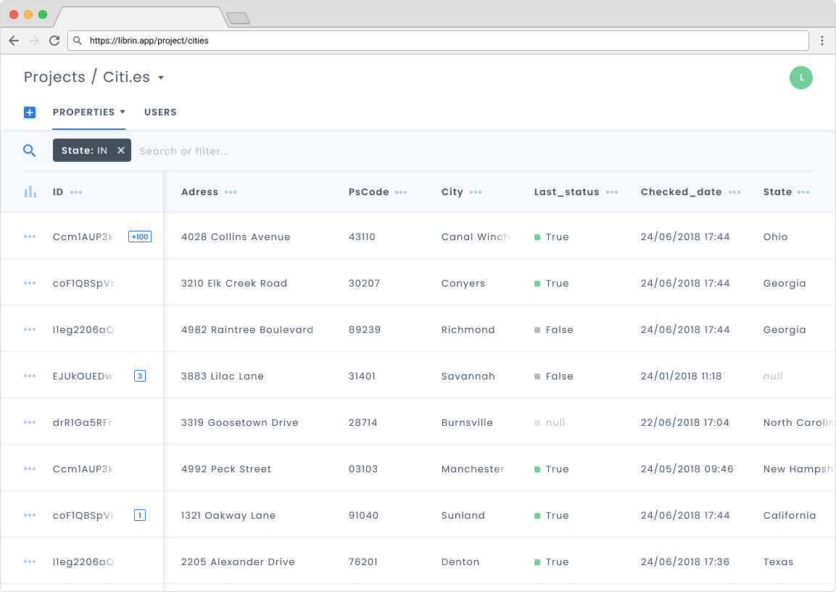Click the Citi.es project title
Image resolution: width=836 pixels, height=592 pixels.
tap(126, 77)
